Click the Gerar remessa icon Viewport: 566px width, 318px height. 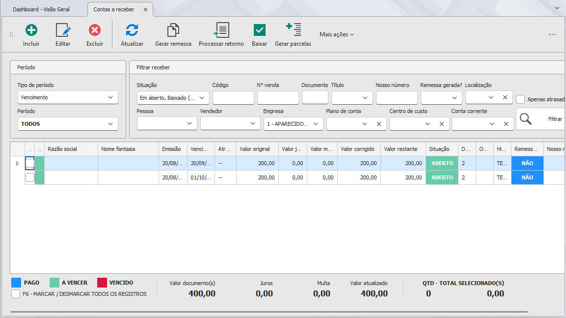(173, 30)
